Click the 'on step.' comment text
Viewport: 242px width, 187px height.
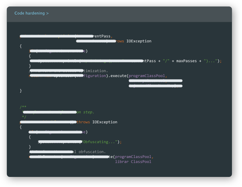click(85, 112)
